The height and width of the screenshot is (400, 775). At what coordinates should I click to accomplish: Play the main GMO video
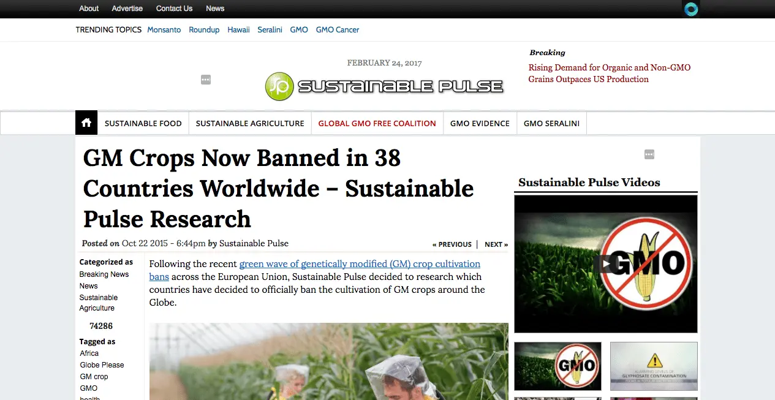click(x=605, y=264)
